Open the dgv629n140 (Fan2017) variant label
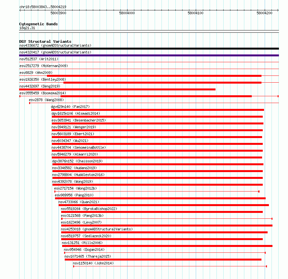 [x=70, y=107]
